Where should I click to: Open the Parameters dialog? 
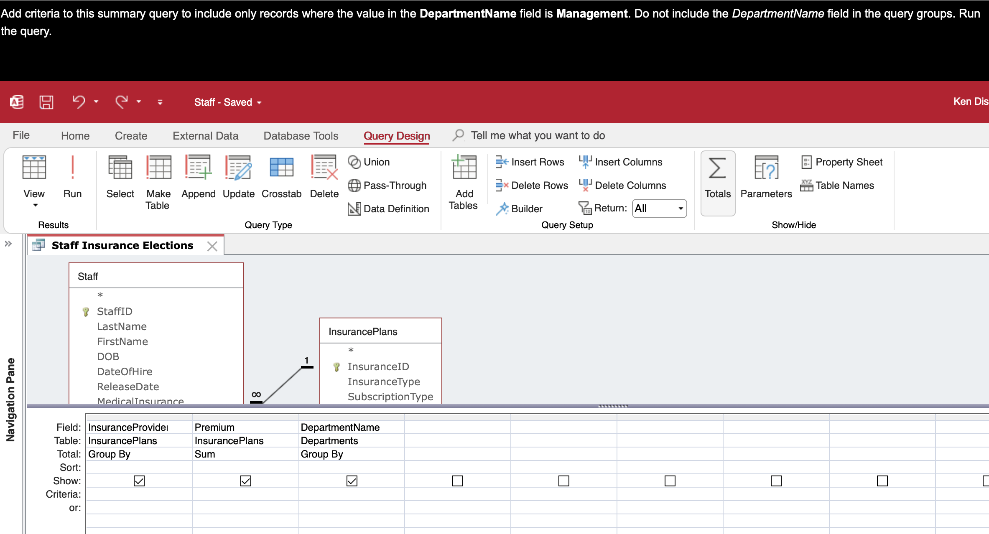(766, 176)
